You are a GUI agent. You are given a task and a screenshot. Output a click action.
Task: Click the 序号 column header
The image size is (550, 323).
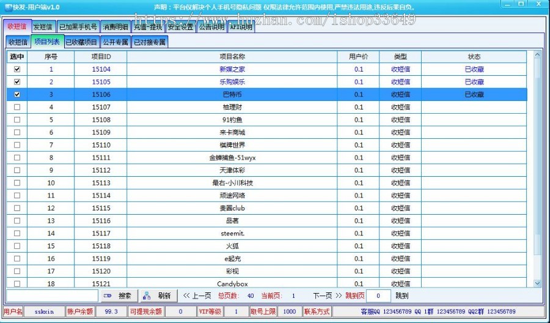pyautogui.click(x=51, y=56)
